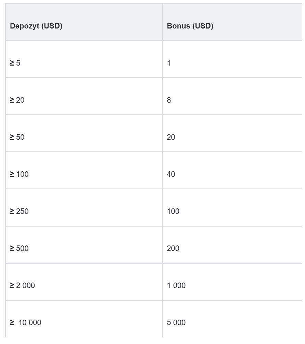Click the bonus value 100 cell
The image size is (305, 344).
[x=173, y=211]
